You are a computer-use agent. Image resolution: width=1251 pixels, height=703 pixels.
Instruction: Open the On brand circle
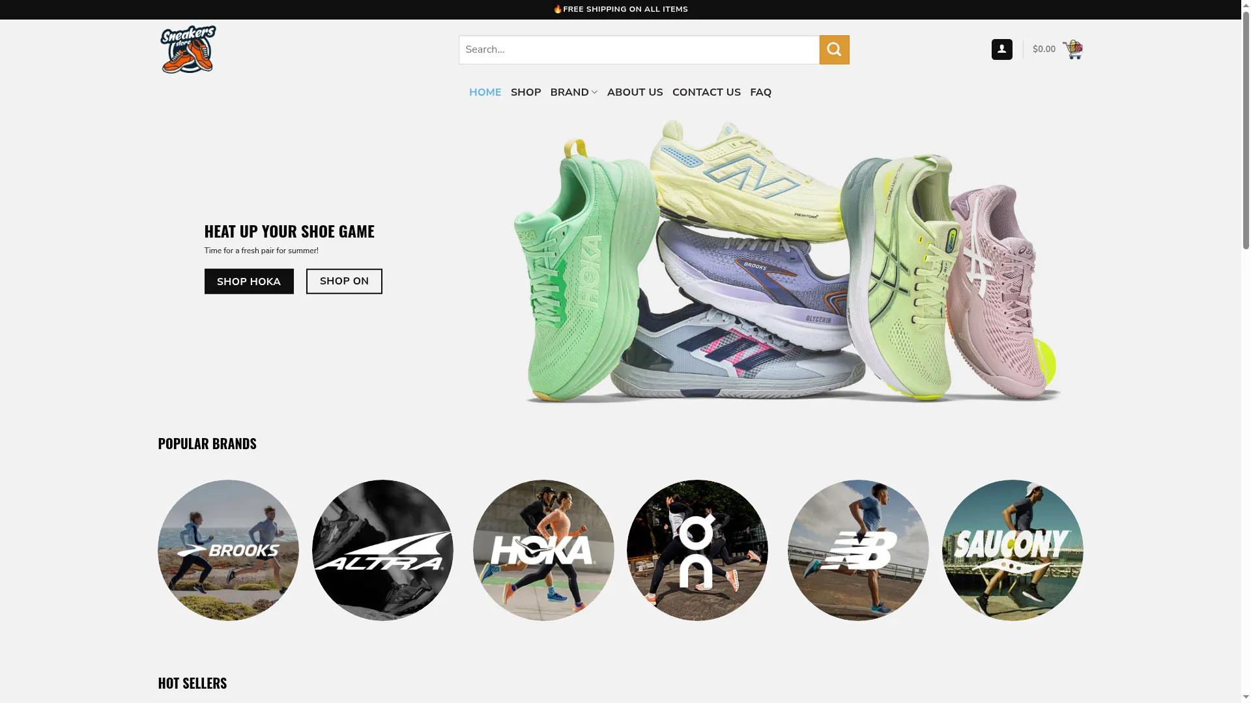[697, 550]
